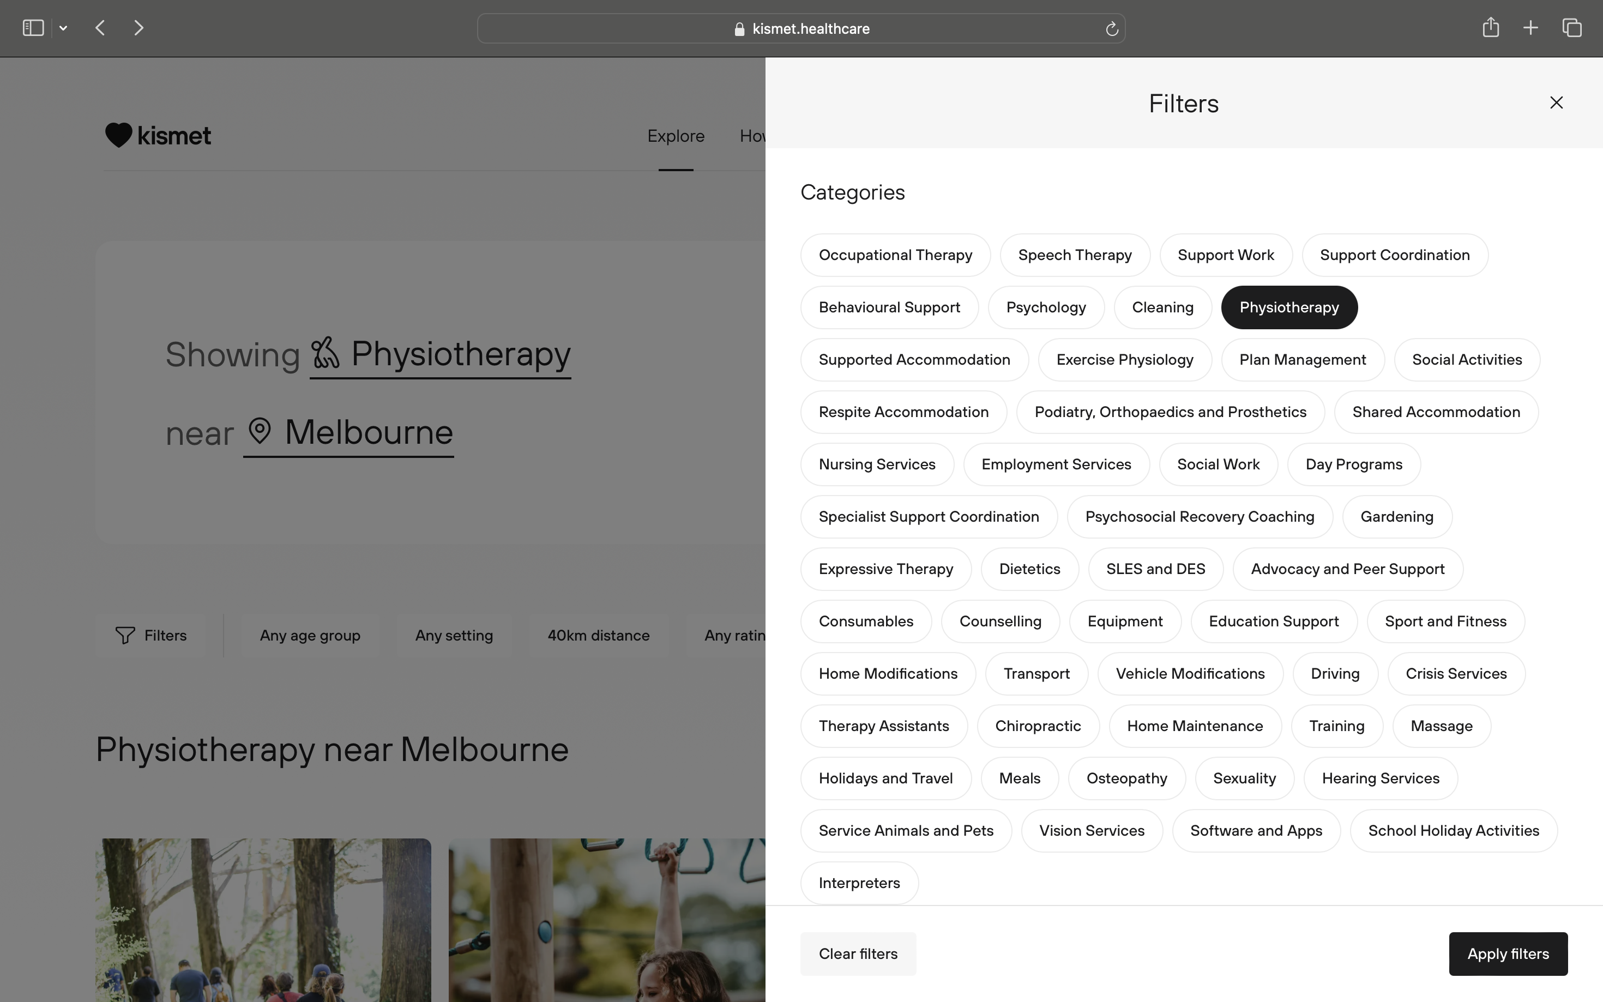Toggle the Psychology category
Viewport: 1603px width, 1002px height.
(x=1046, y=307)
